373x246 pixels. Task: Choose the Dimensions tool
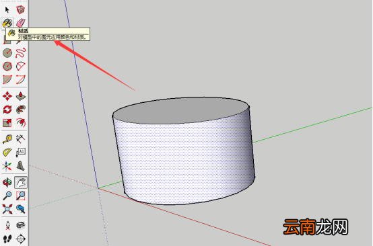pyautogui.click(x=21, y=139)
